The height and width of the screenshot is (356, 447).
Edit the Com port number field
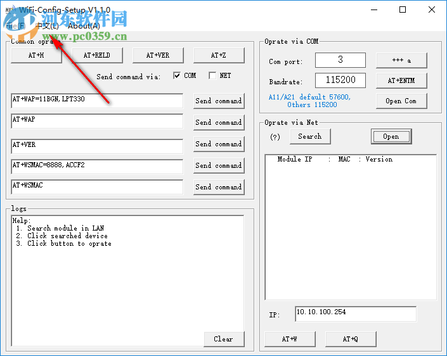tap(340, 60)
